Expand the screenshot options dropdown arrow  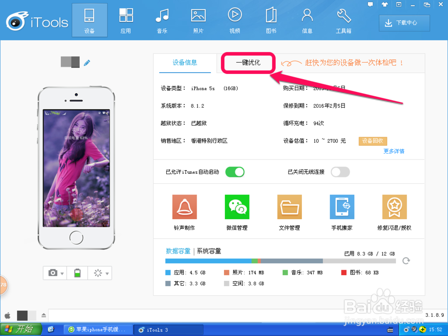(62, 274)
